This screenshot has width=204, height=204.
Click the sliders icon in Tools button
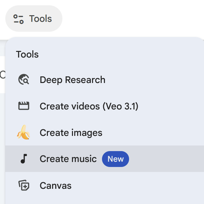18,19
